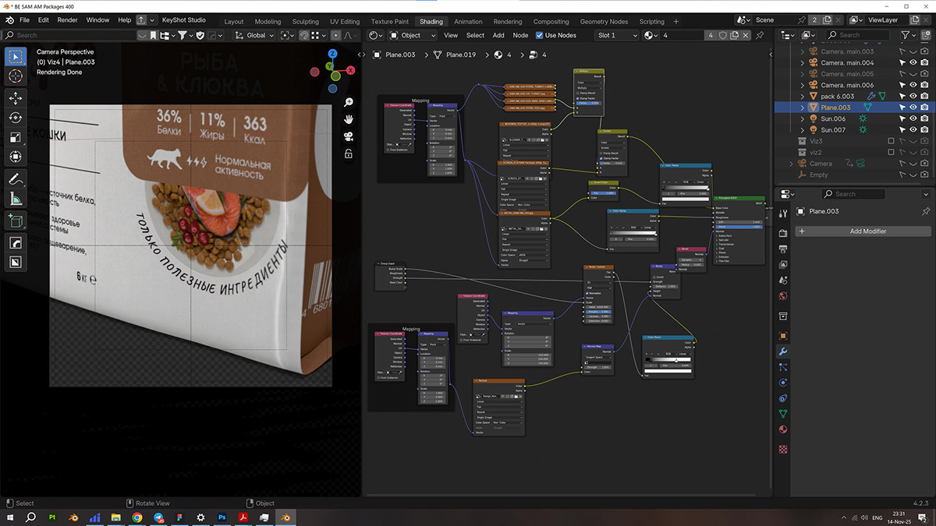936x526 pixels.
Task: Open the Slot 1 dropdown
Action: click(616, 35)
